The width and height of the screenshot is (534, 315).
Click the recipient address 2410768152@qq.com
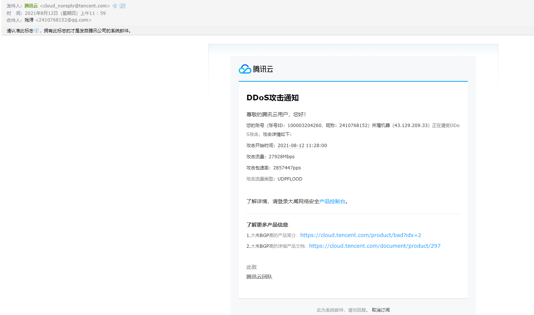(63, 20)
